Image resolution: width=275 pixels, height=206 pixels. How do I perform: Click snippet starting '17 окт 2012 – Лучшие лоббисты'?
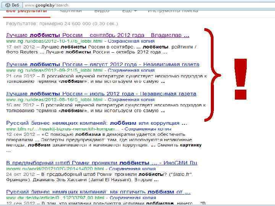(x=101, y=50)
